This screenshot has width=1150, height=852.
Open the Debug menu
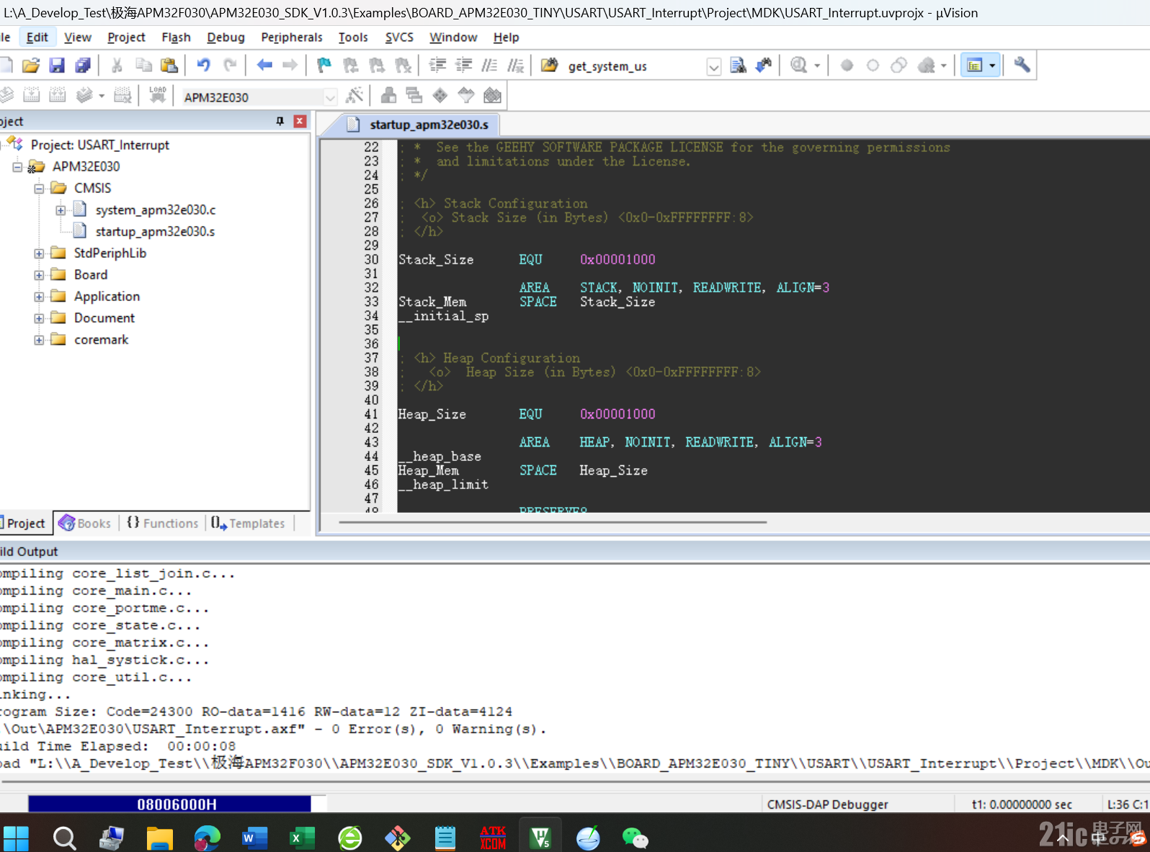[x=226, y=37]
